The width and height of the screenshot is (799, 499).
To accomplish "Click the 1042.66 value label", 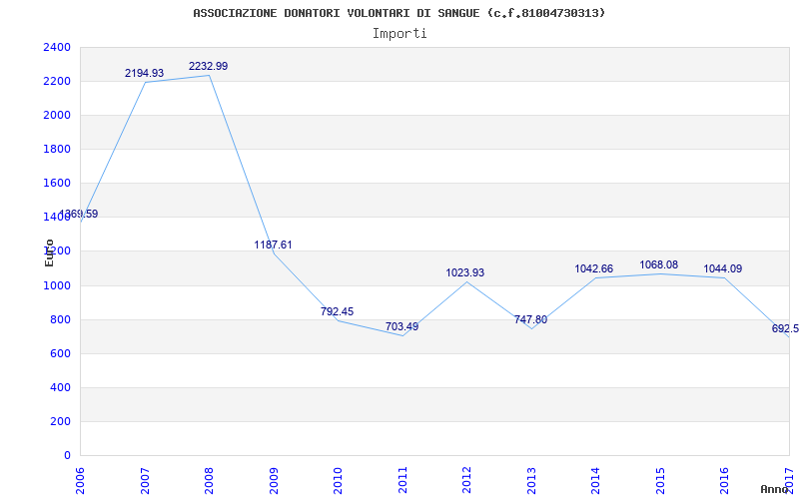I will click(593, 268).
